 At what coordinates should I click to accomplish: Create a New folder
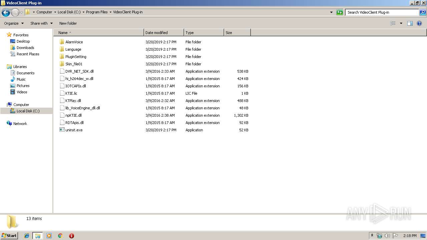68,23
